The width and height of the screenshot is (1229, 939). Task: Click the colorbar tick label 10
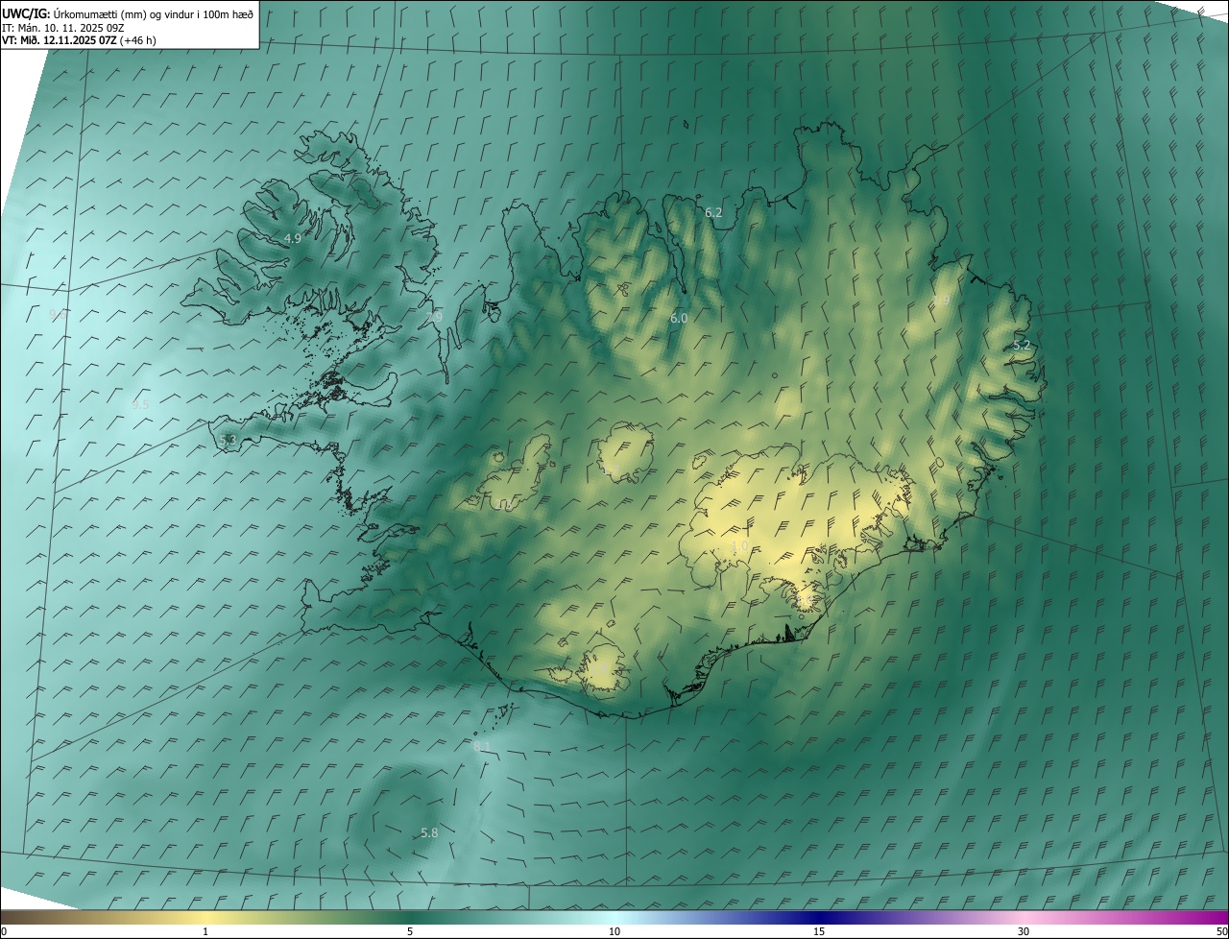[614, 931]
